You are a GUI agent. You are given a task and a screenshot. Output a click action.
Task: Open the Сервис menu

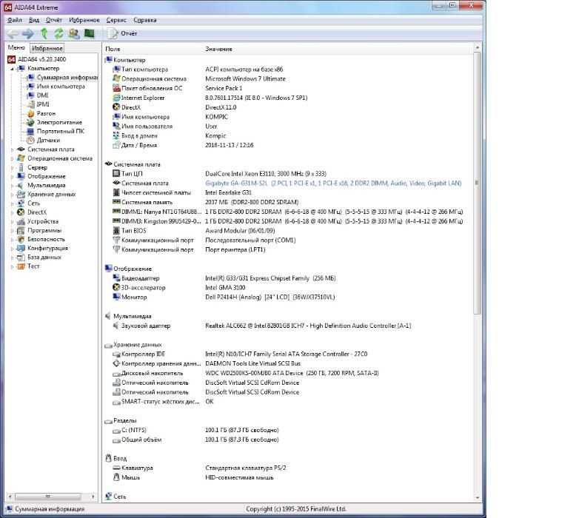click(116, 20)
